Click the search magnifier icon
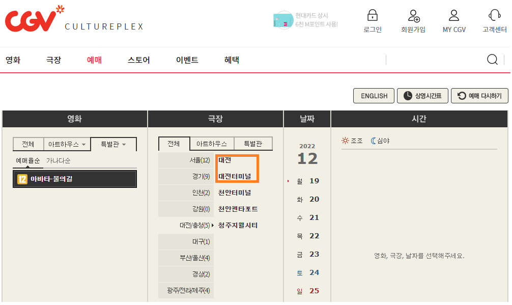 pyautogui.click(x=492, y=59)
